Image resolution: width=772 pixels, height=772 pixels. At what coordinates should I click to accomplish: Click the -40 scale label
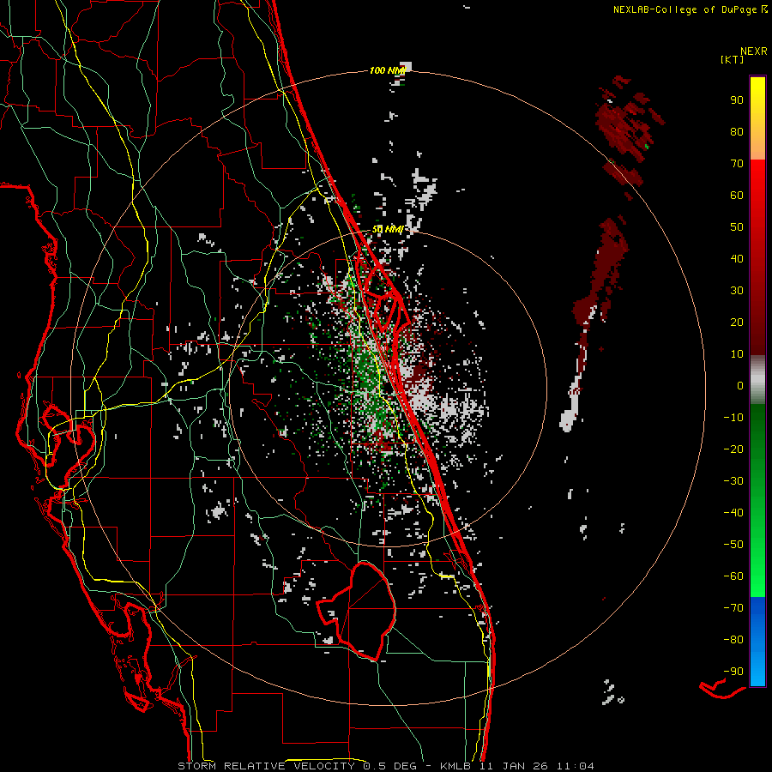733,513
